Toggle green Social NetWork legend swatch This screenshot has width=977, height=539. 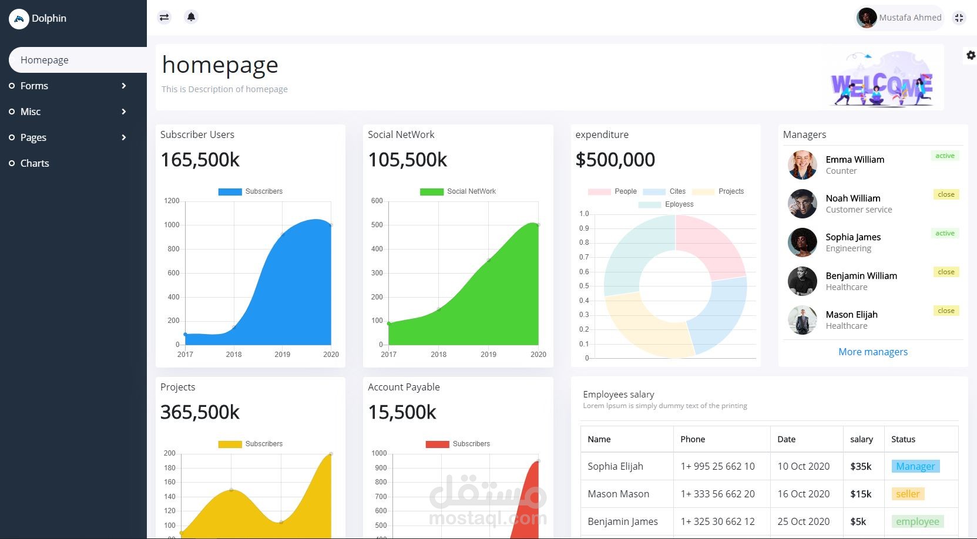point(432,191)
